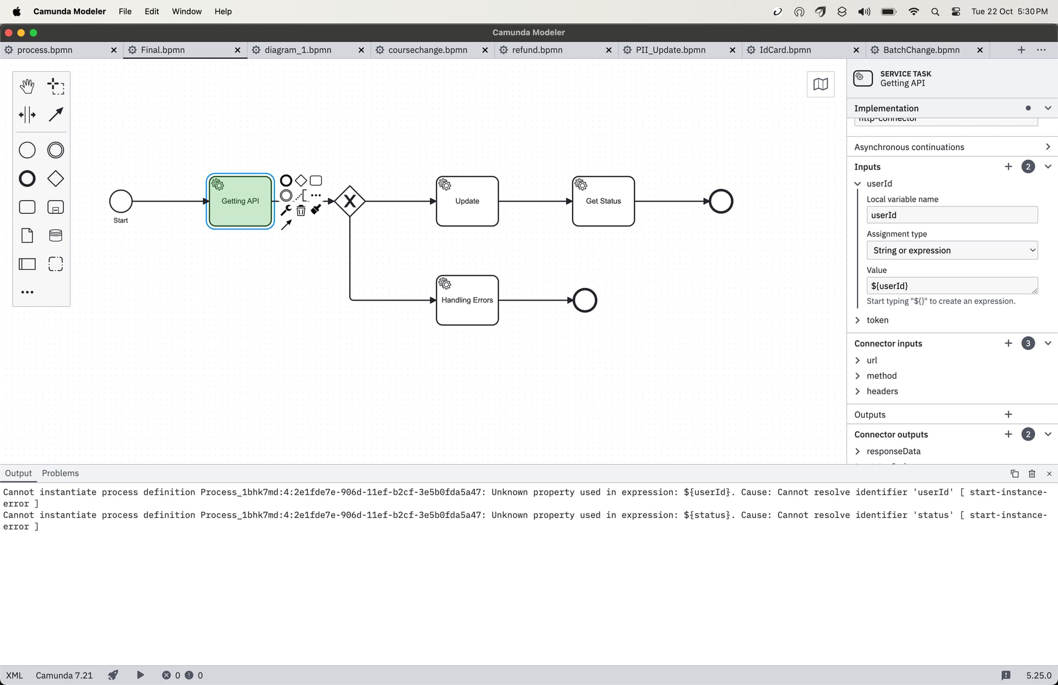
Task: Collapse the userId input entry
Action: click(857, 184)
